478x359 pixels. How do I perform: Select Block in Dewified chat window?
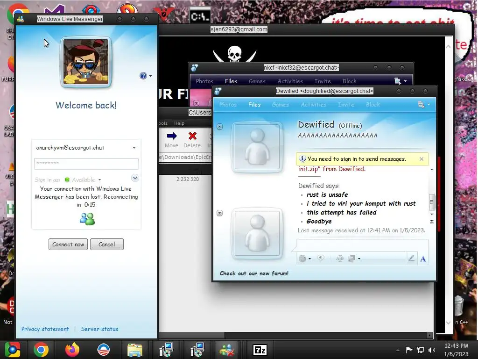(373, 105)
